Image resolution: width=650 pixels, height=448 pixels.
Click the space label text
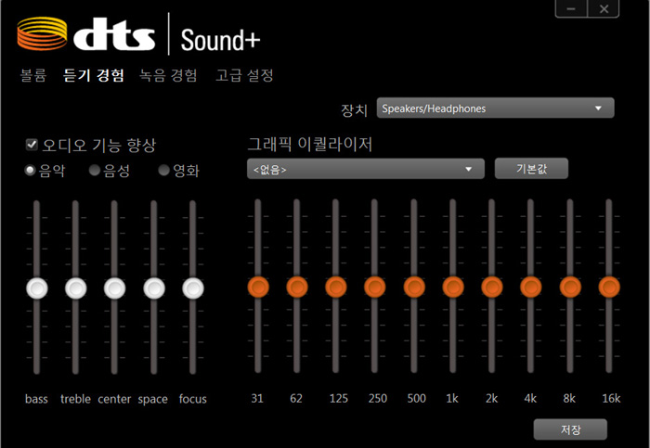tap(153, 400)
